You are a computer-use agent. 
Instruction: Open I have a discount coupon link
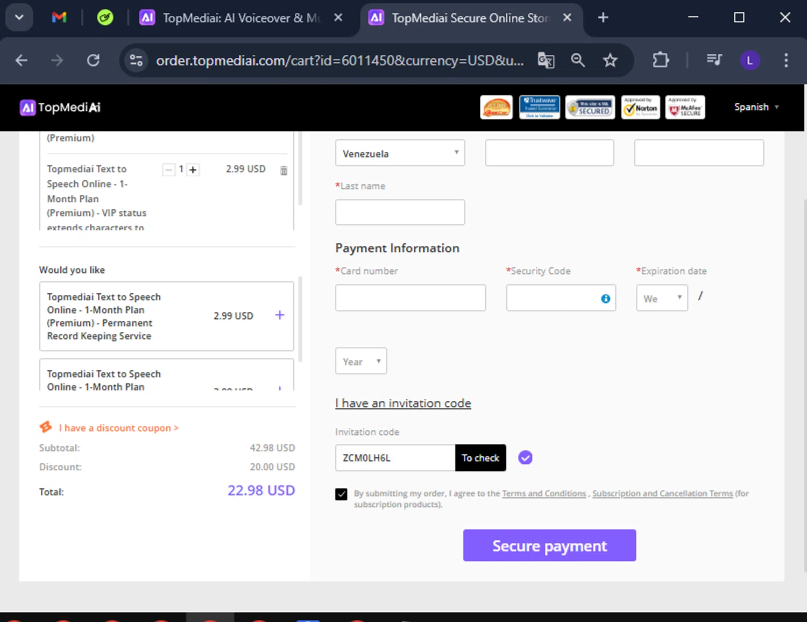coord(119,428)
